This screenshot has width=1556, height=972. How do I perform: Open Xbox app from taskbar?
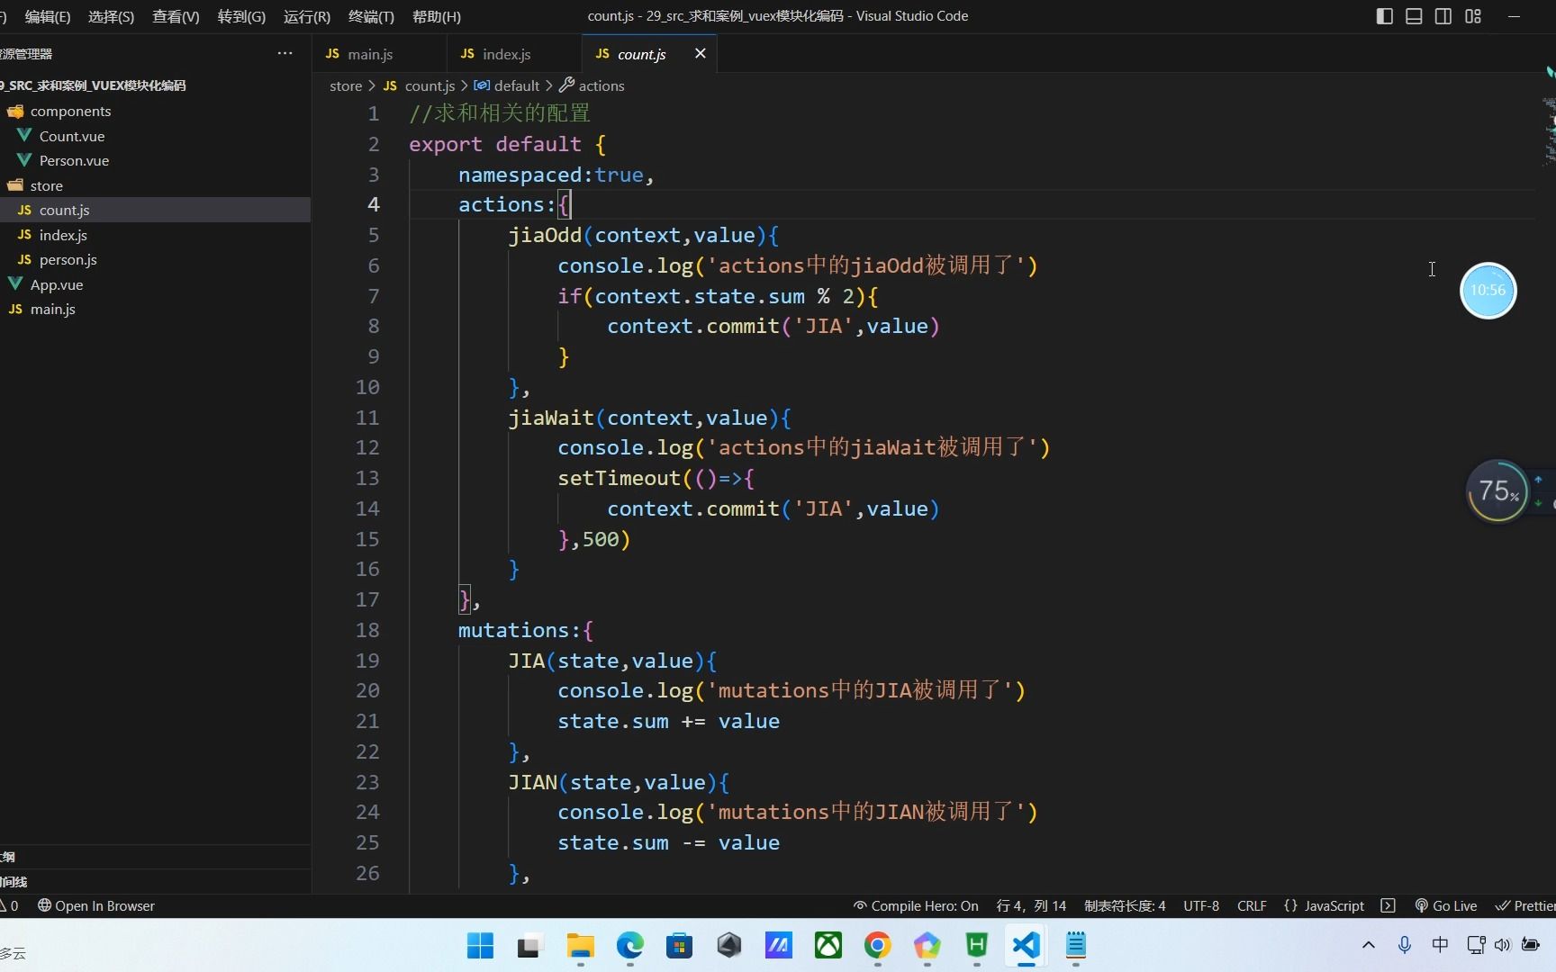[828, 945]
